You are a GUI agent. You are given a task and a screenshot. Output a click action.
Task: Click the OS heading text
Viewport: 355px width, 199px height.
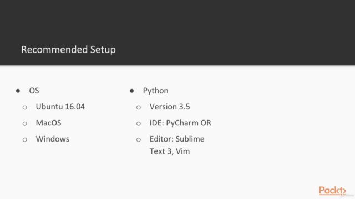(34, 91)
